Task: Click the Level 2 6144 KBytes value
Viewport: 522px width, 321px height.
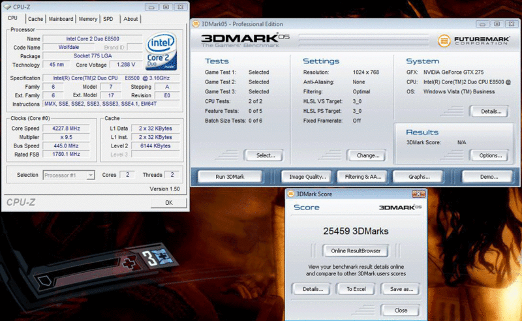Action: coord(155,145)
